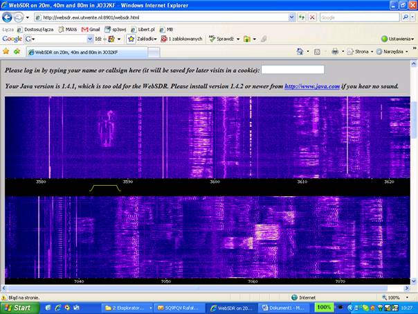418x314 pixels.
Task: Click the Windows Start button
Action: pyautogui.click(x=19, y=307)
